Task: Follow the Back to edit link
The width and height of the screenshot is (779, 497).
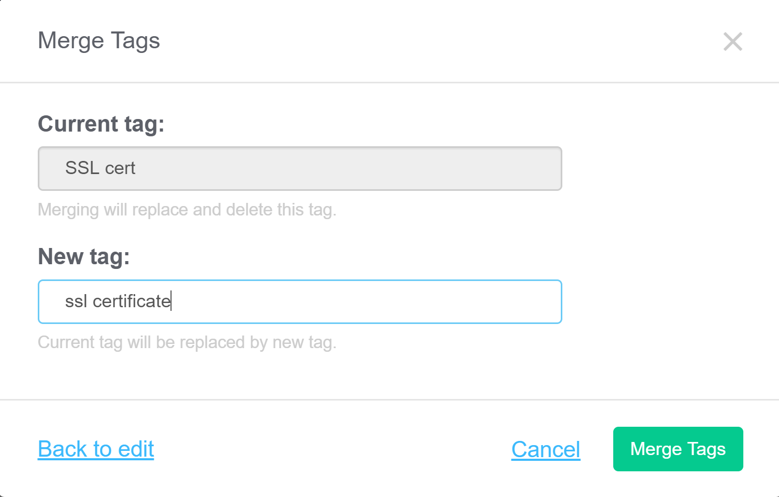Action: click(x=96, y=449)
